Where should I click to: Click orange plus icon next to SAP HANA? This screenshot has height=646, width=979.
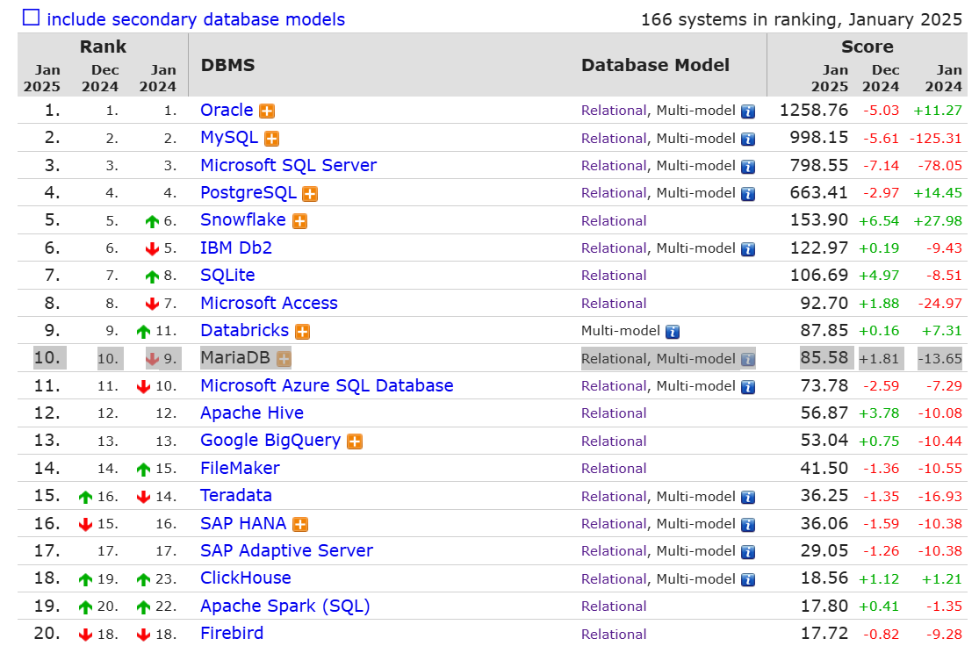click(x=300, y=524)
